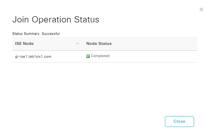The width and height of the screenshot is (210, 140).
Task: Click the green Completed checkmark icon
Action: (88, 56)
